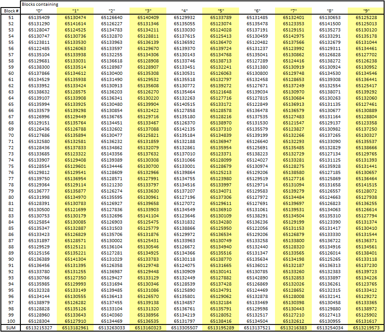385x332 pixels.
Task: Select cell 65122056 in block 85
Action: pyautogui.click(x=257, y=228)
